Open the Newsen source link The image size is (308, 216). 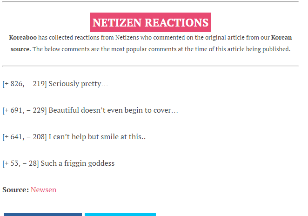coord(43,190)
